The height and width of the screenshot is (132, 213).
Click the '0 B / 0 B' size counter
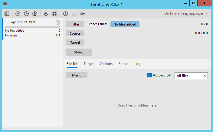coord(202,33)
